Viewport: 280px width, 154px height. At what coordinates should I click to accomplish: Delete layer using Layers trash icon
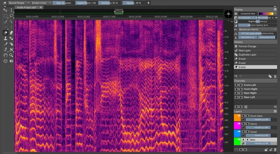click(275, 150)
